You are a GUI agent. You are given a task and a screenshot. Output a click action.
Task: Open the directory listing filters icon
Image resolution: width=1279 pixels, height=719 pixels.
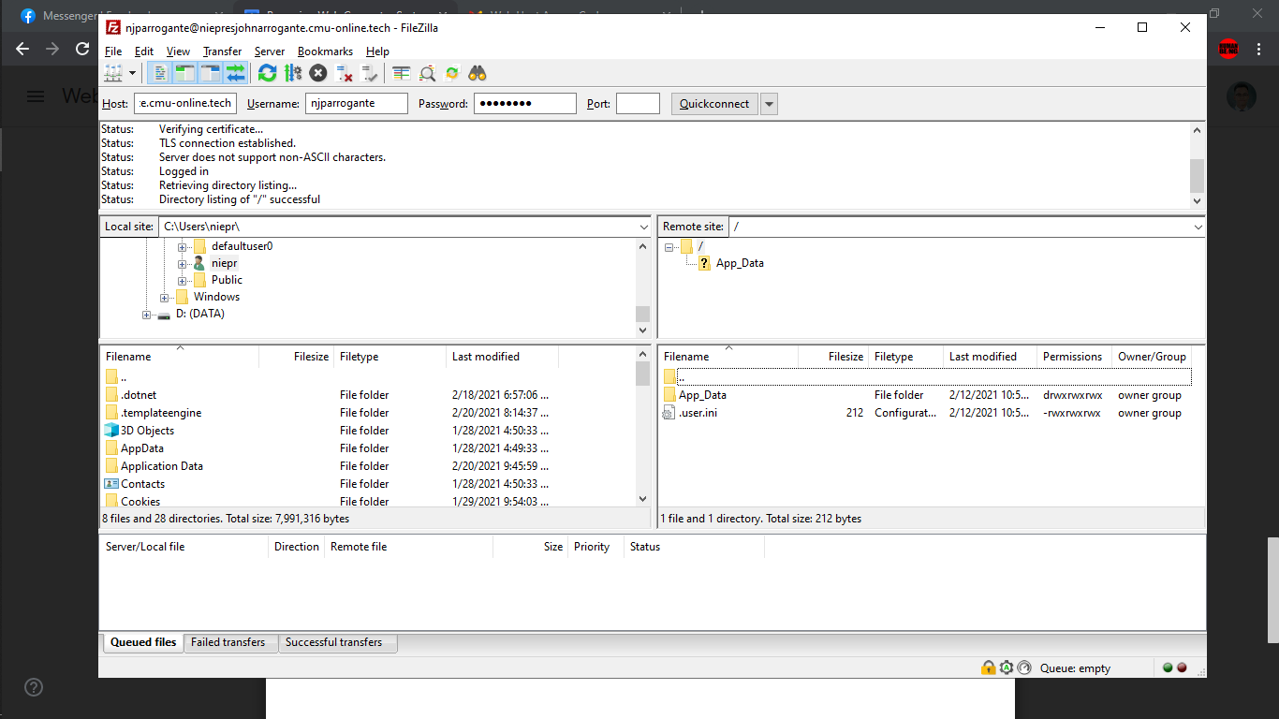pos(402,73)
